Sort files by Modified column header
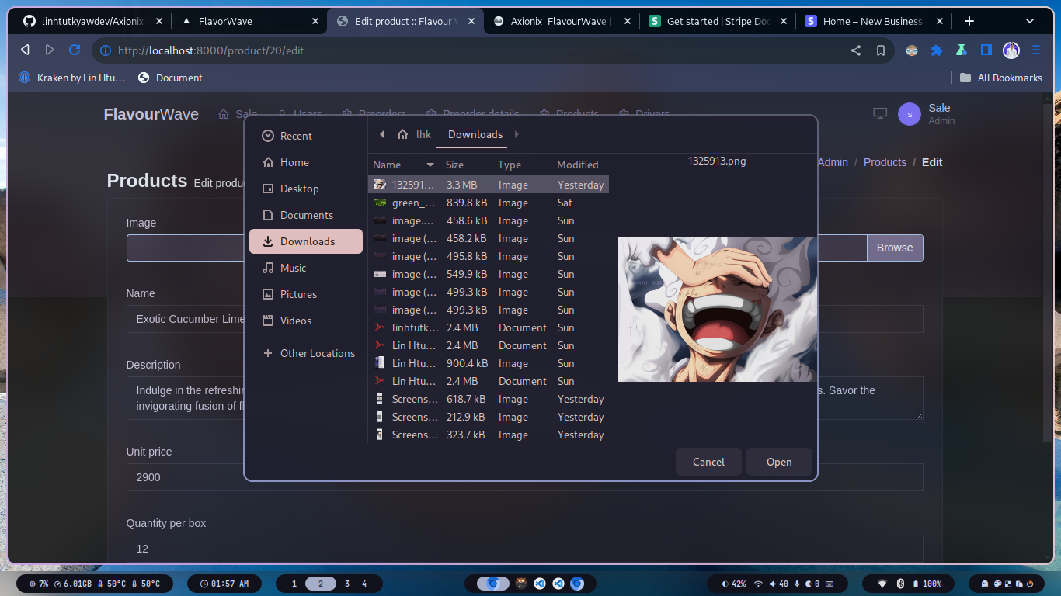This screenshot has height=596, width=1061. 580,165
